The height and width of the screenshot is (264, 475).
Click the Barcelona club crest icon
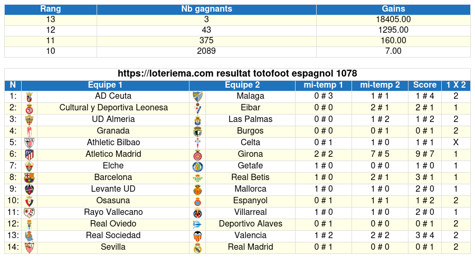click(x=30, y=178)
